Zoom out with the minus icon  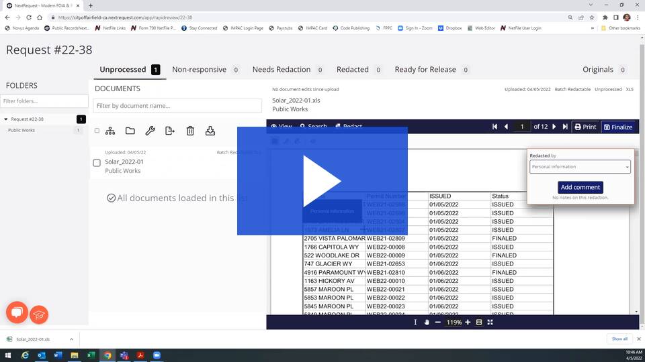437,322
